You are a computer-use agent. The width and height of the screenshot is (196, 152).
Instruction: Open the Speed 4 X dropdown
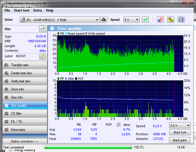pyautogui.click(x=131, y=20)
